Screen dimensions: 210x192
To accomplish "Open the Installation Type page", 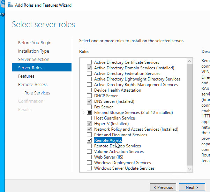I will (x=33, y=51).
